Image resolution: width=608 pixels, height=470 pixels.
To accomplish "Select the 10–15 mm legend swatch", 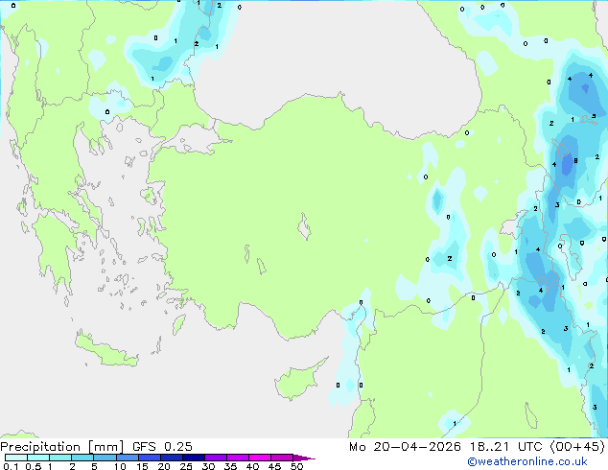I will [128, 458].
